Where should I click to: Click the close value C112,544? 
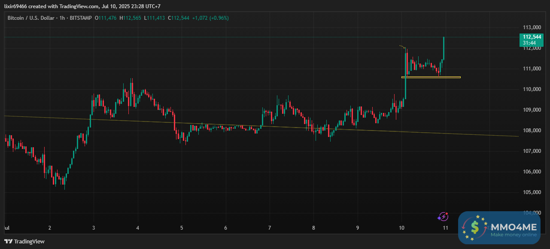[179, 18]
